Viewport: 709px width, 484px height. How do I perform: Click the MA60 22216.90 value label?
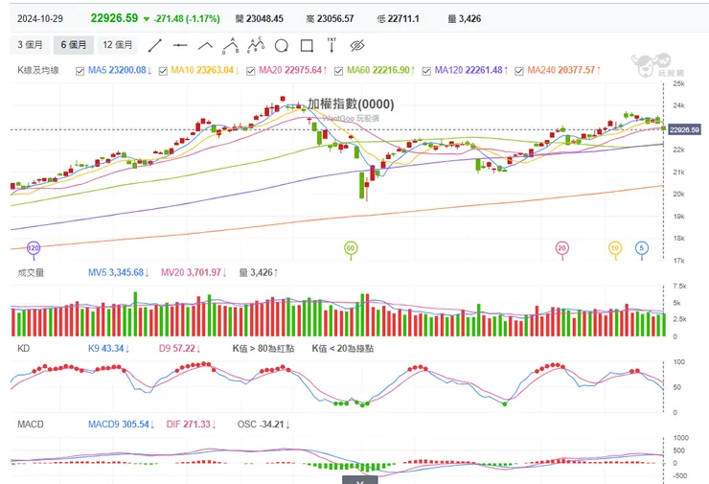(380, 70)
